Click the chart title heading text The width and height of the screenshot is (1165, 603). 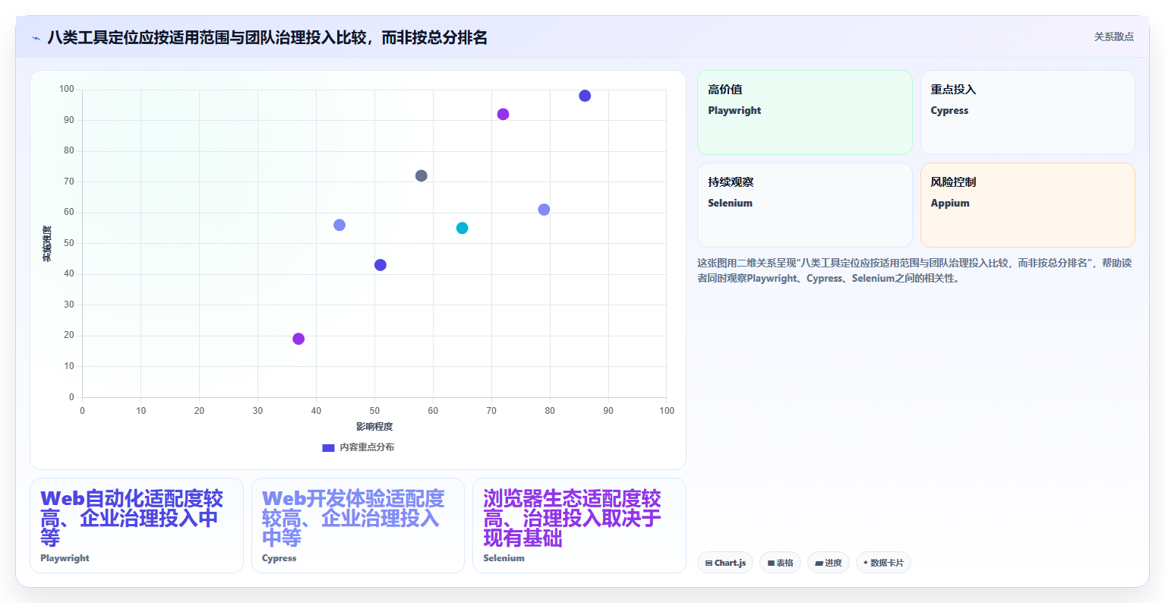[267, 38]
